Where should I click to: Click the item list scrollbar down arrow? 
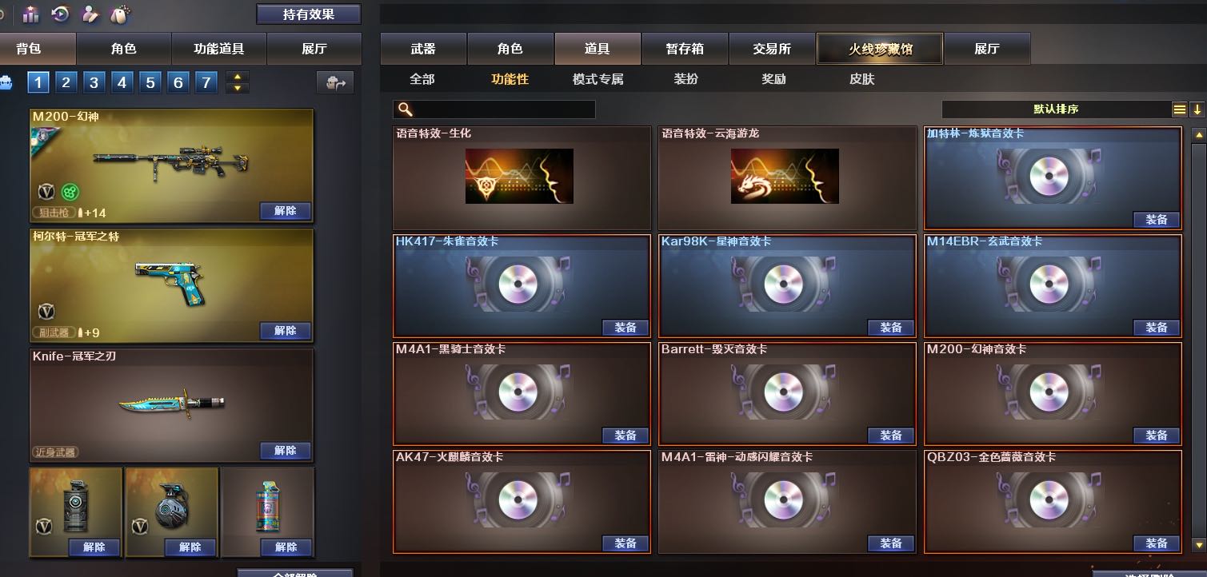(x=1197, y=545)
